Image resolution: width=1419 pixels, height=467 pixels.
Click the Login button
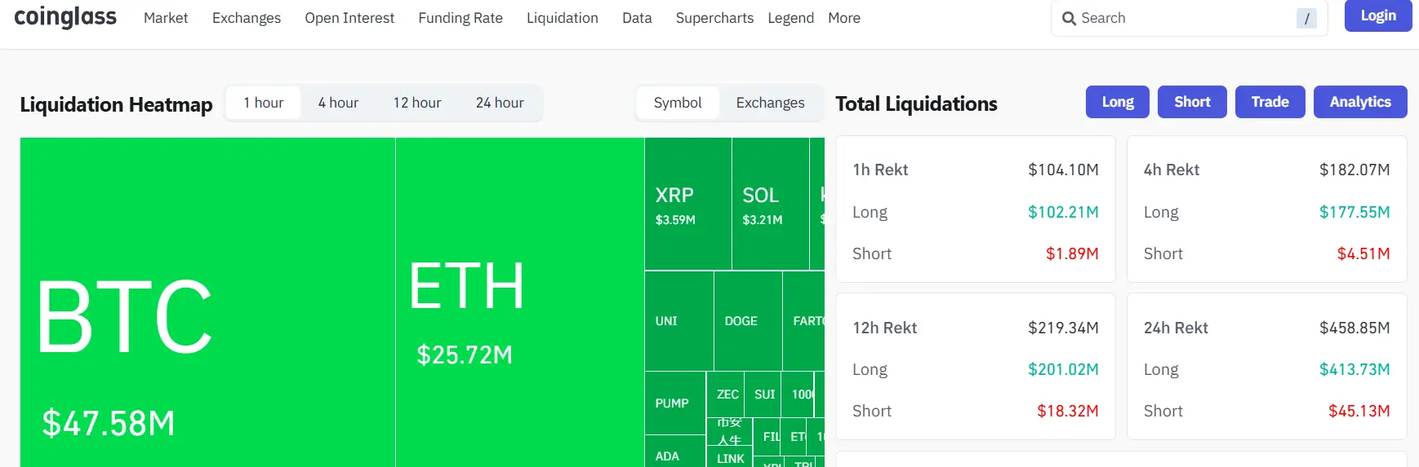pyautogui.click(x=1378, y=15)
